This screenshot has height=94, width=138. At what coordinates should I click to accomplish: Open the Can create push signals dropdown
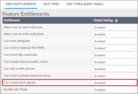[115, 83]
